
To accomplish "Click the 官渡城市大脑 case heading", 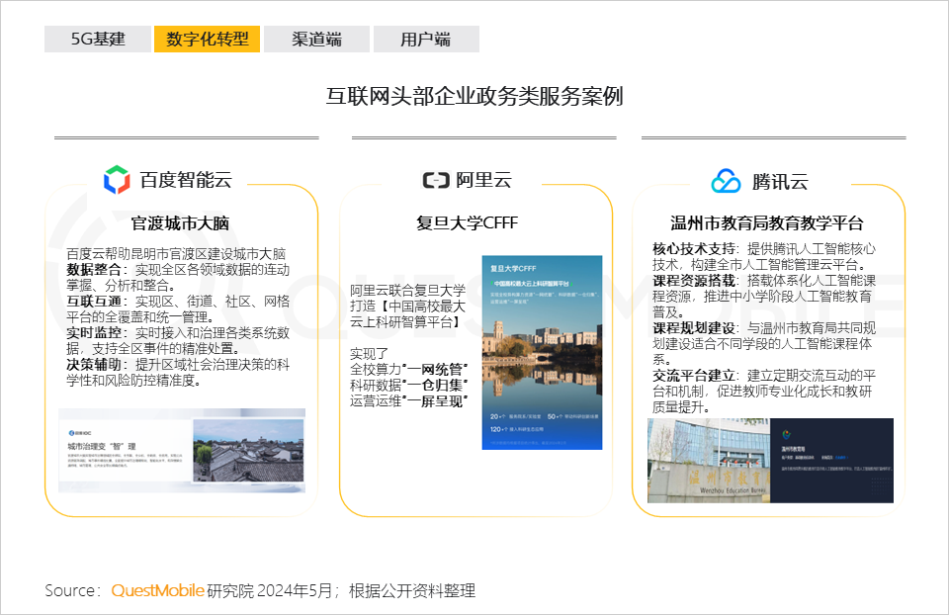I will pyautogui.click(x=181, y=222).
